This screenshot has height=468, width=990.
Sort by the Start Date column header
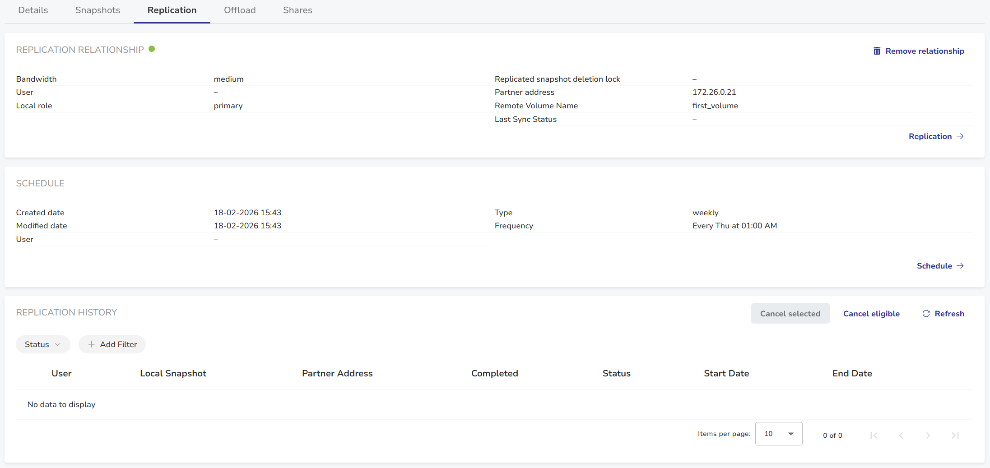726,373
